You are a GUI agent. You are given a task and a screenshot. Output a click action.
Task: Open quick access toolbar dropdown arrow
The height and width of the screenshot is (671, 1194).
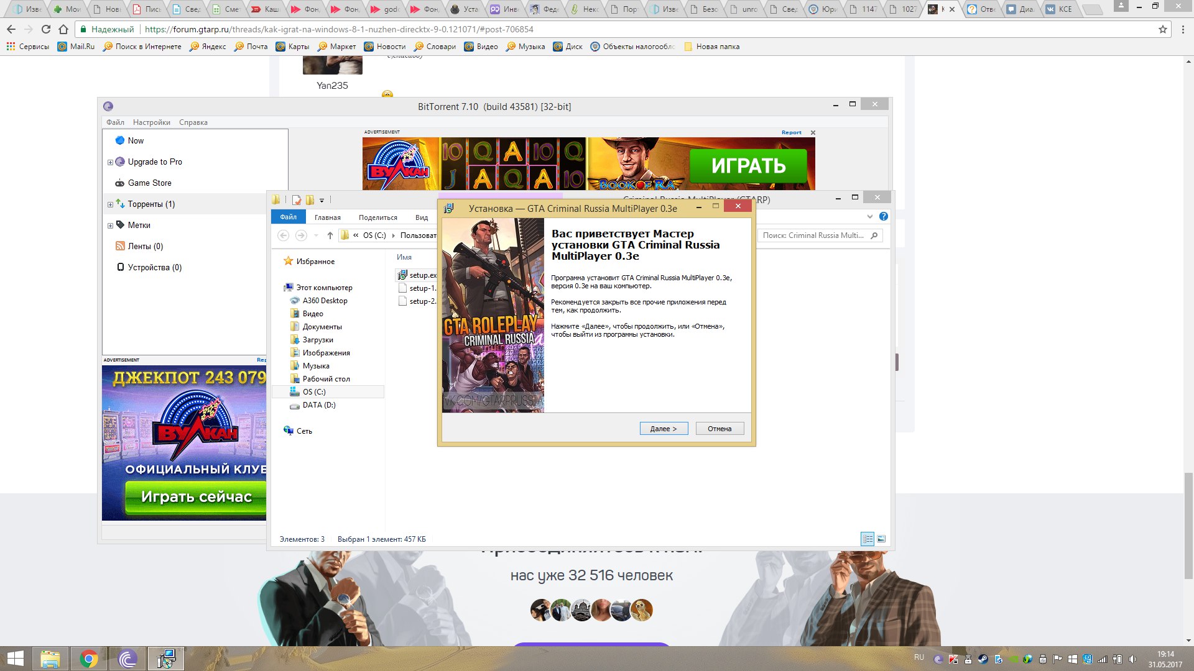[x=322, y=200]
